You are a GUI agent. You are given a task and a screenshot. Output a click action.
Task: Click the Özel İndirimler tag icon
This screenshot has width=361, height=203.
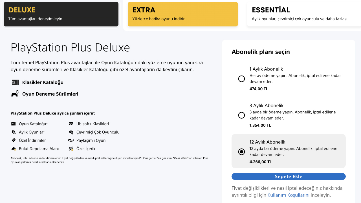coord(14,140)
